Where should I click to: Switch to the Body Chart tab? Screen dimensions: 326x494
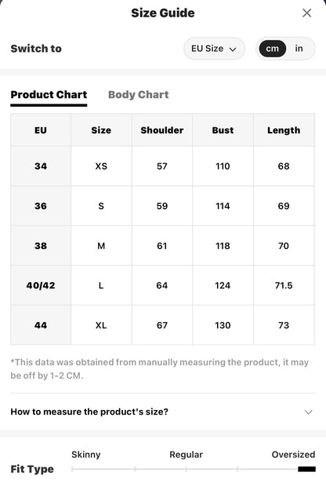(x=139, y=95)
